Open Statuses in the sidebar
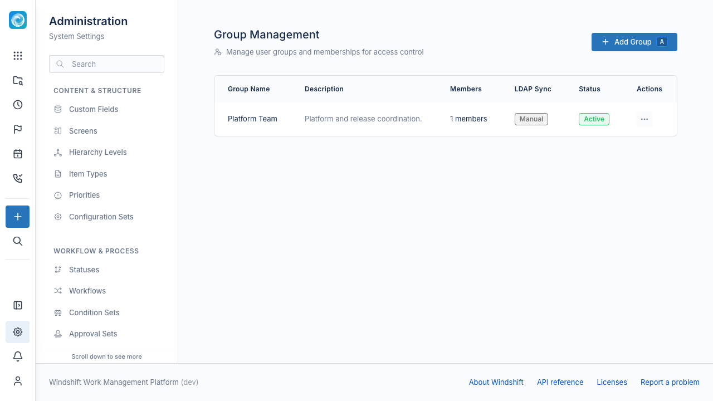This screenshot has height=401, width=713. [106, 270]
